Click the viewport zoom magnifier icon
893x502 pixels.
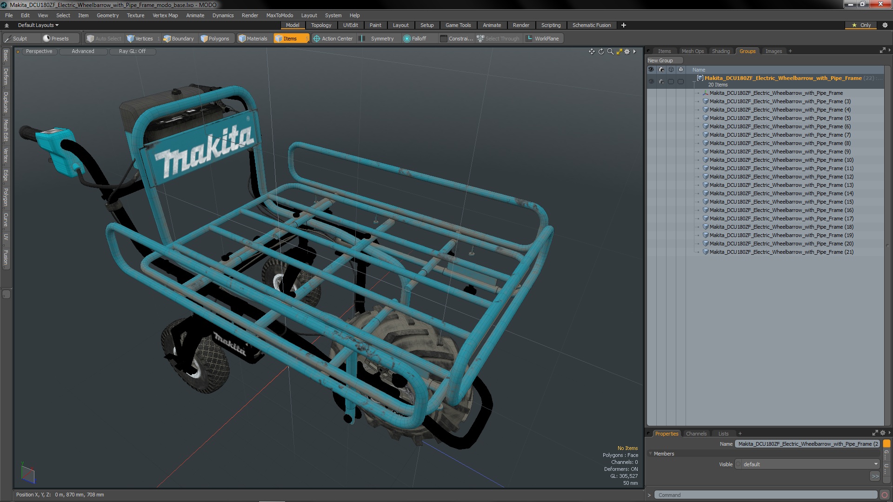[x=610, y=52]
